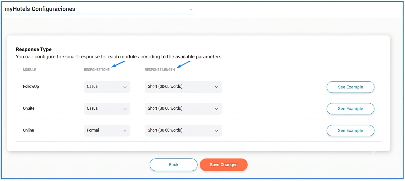Click the Back button
The height and width of the screenshot is (181, 405).
coord(173,165)
